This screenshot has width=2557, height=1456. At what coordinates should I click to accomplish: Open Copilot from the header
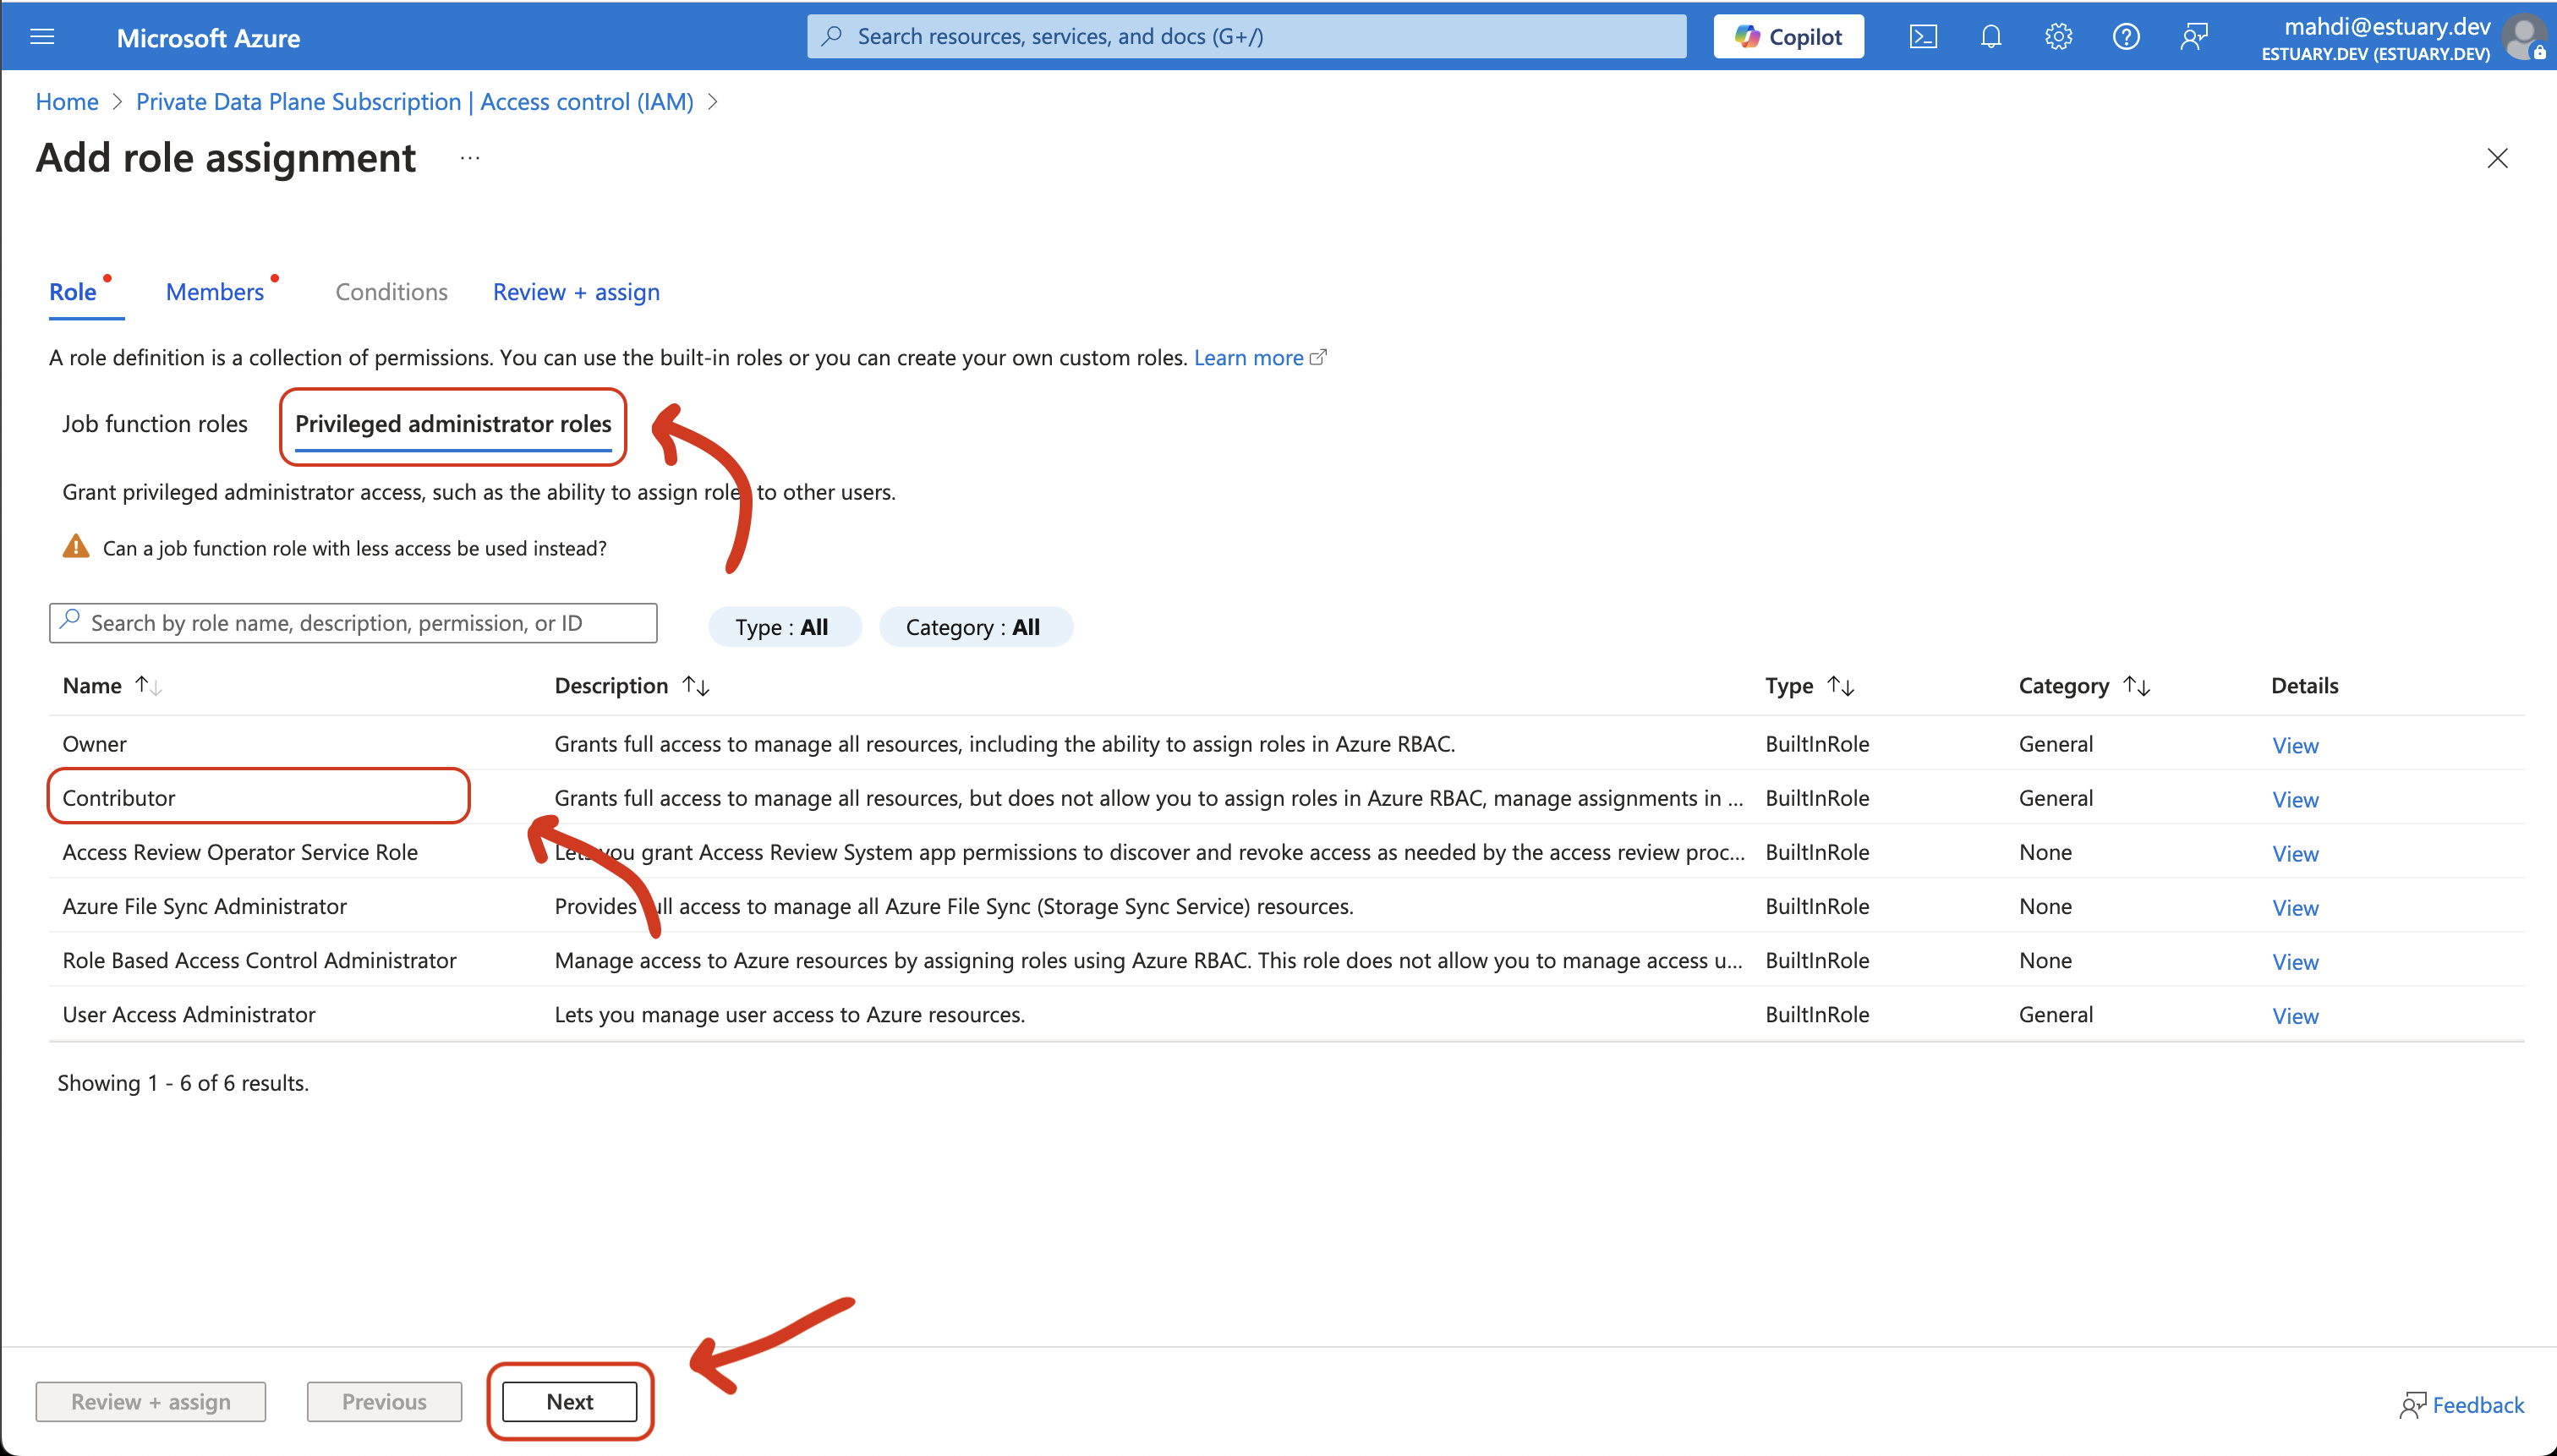click(1788, 37)
